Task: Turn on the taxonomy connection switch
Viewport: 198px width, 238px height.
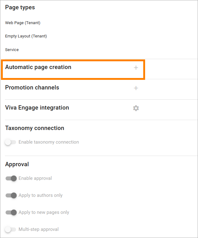Action: point(11,142)
